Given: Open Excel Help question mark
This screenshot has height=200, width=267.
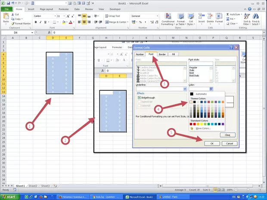Looking at the screenshot, I should pos(250,9).
